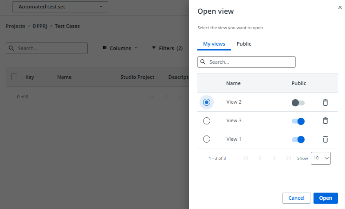This screenshot has height=209, width=345.
Task: Go to previous page in views pagination
Action: coord(260,158)
